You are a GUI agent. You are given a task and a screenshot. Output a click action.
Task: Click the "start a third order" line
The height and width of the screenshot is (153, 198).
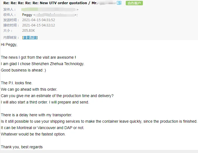(x=45, y=102)
